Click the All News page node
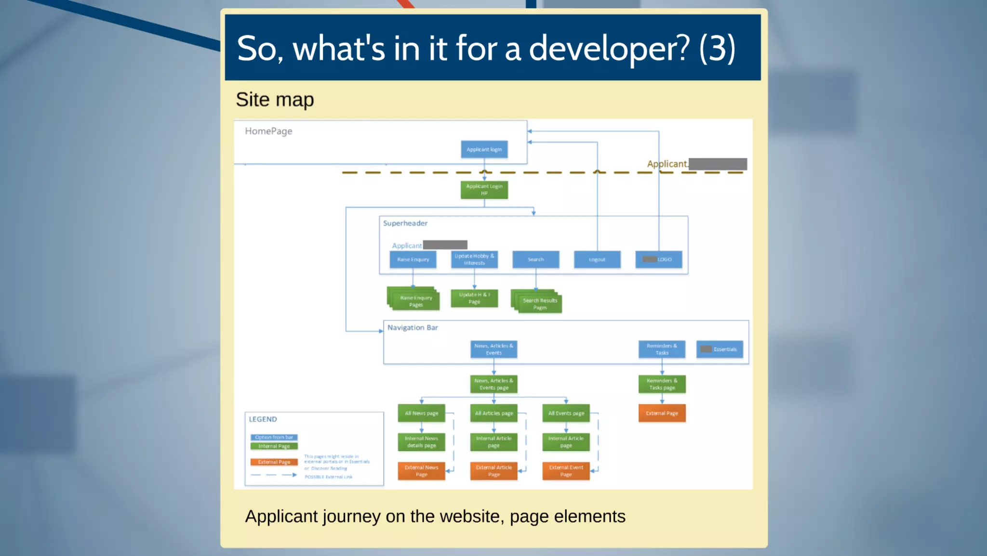 pos(421,413)
